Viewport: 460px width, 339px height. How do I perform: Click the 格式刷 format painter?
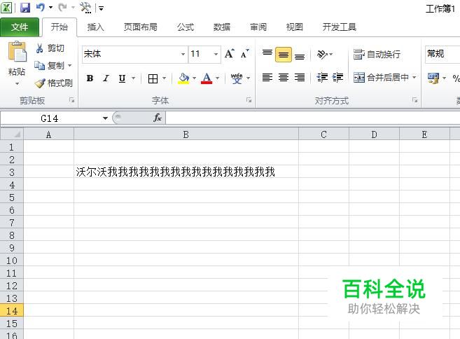[x=54, y=83]
